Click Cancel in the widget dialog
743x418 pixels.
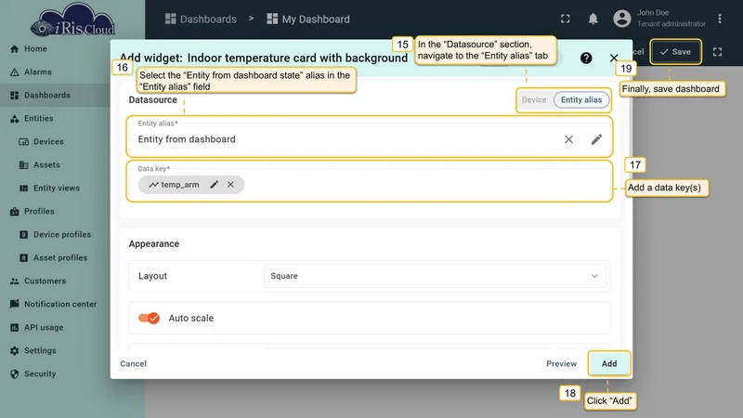[133, 363]
